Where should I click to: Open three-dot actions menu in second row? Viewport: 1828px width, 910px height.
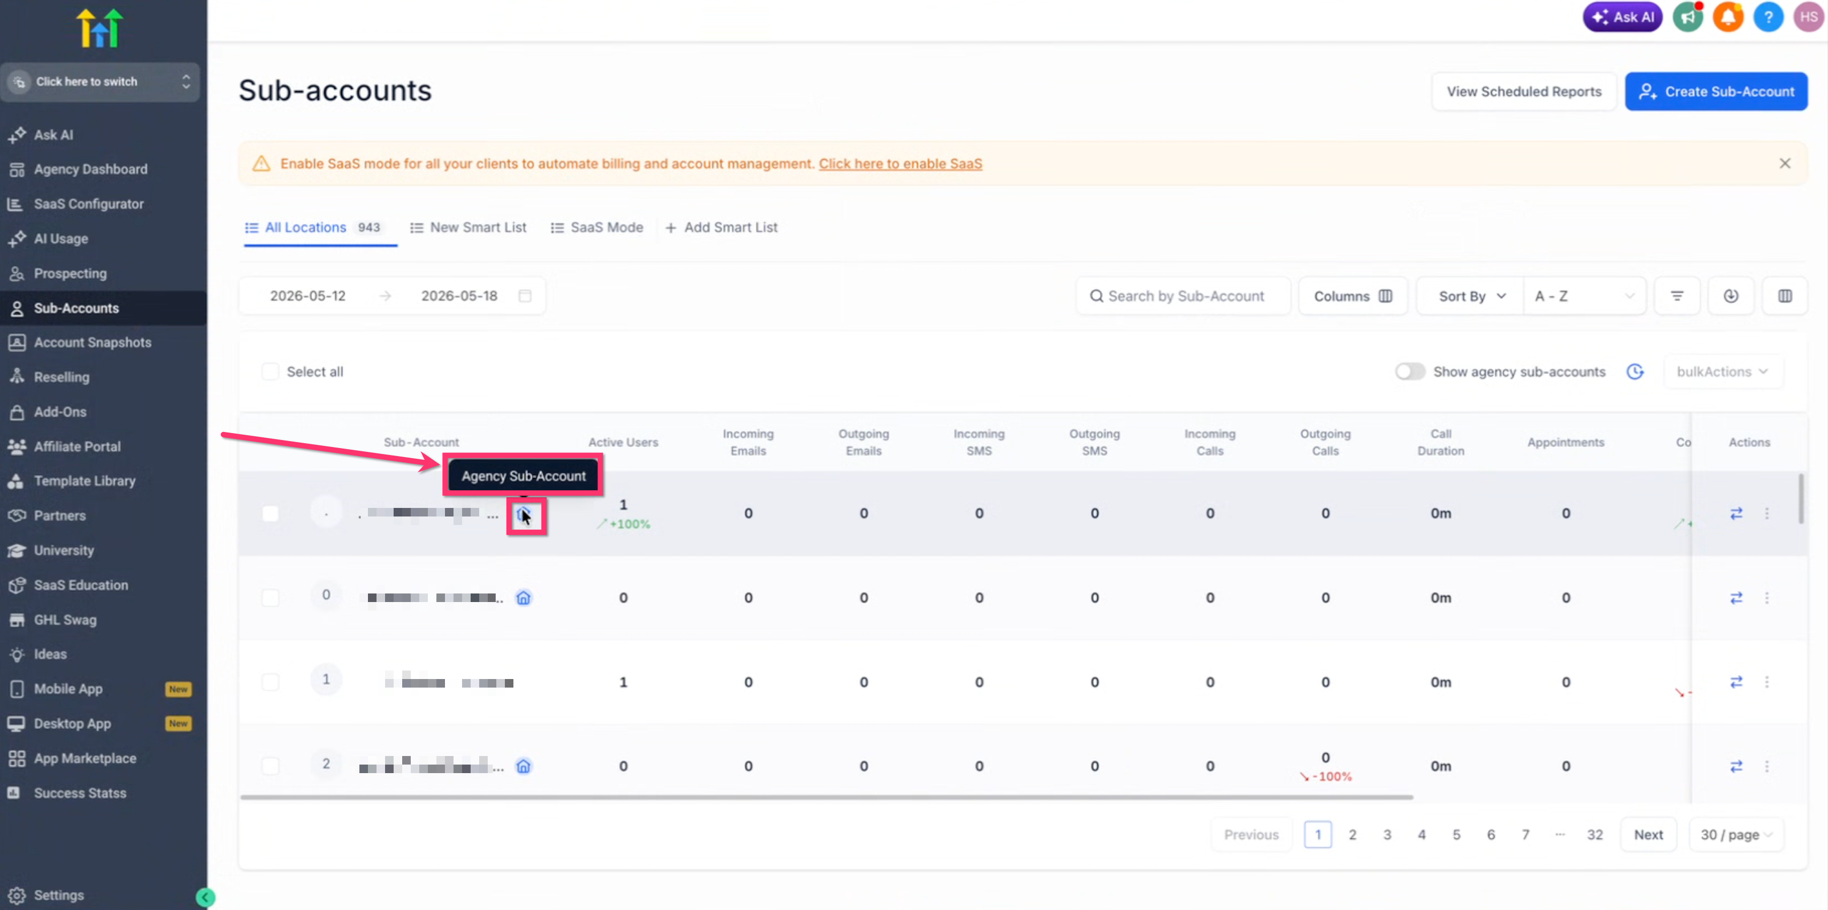point(1767,598)
